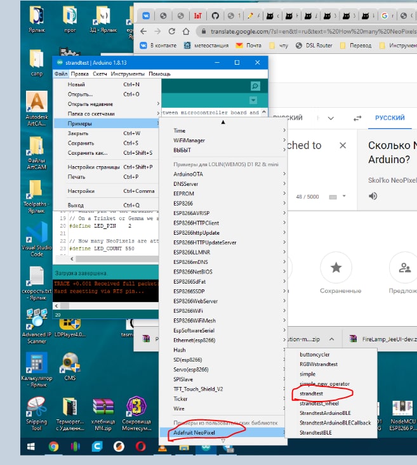This screenshot has height=465, width=417.
Task: Expand the WiFiManager examples submenu
Action: 223,140
